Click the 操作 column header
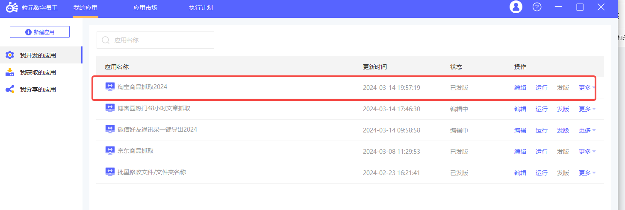The width and height of the screenshot is (625, 210). pos(520,67)
